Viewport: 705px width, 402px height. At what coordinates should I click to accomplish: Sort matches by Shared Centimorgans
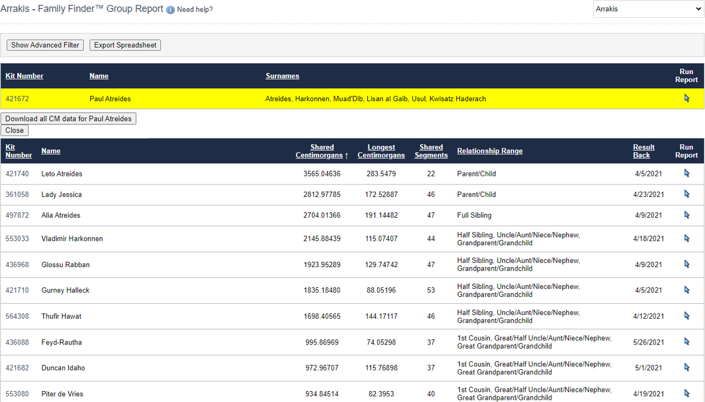[x=322, y=151]
